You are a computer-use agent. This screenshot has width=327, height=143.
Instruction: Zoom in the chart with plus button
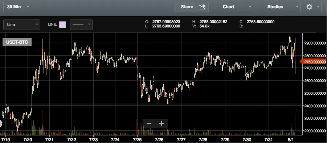pyautogui.click(x=162, y=123)
